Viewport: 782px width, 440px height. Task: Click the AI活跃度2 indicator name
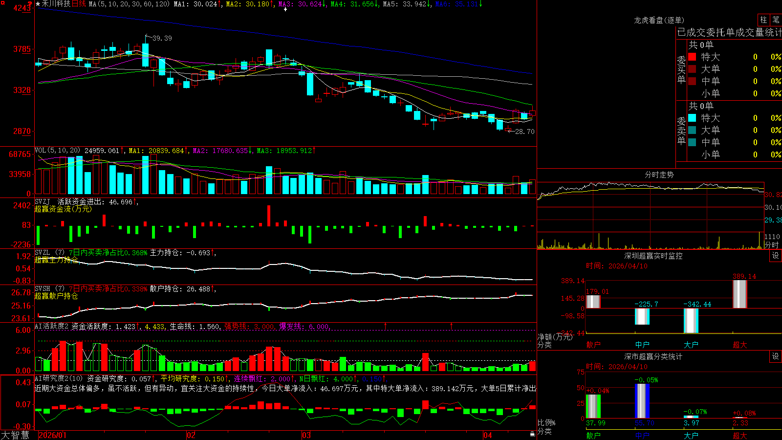(51, 326)
